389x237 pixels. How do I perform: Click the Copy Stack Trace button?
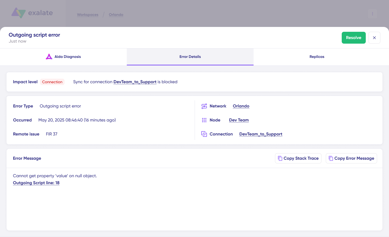pyautogui.click(x=298, y=158)
